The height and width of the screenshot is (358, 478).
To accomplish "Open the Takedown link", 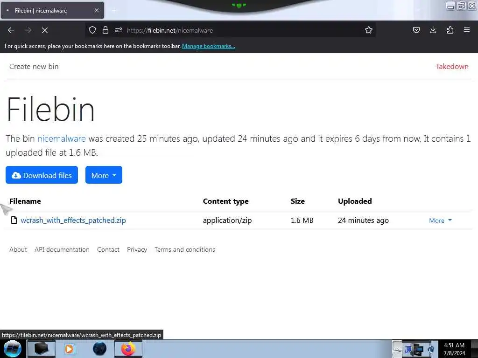I will [452, 66].
